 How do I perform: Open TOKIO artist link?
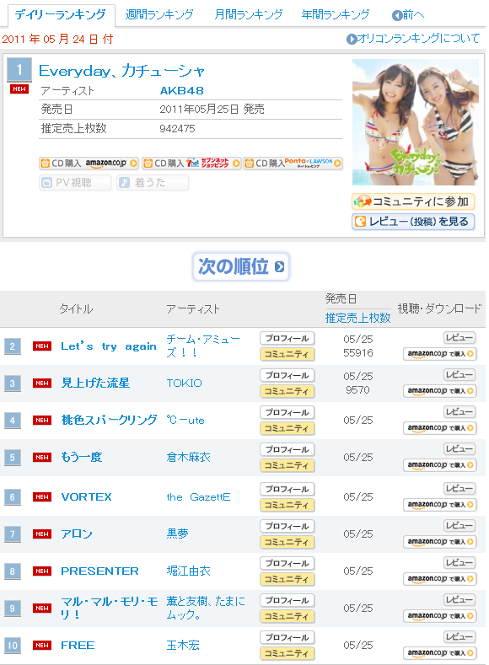(x=184, y=383)
